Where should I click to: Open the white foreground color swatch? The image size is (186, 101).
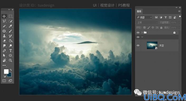[x=6, y=72]
